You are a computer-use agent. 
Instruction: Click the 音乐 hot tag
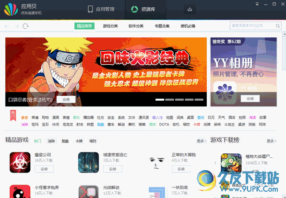coord(76,117)
